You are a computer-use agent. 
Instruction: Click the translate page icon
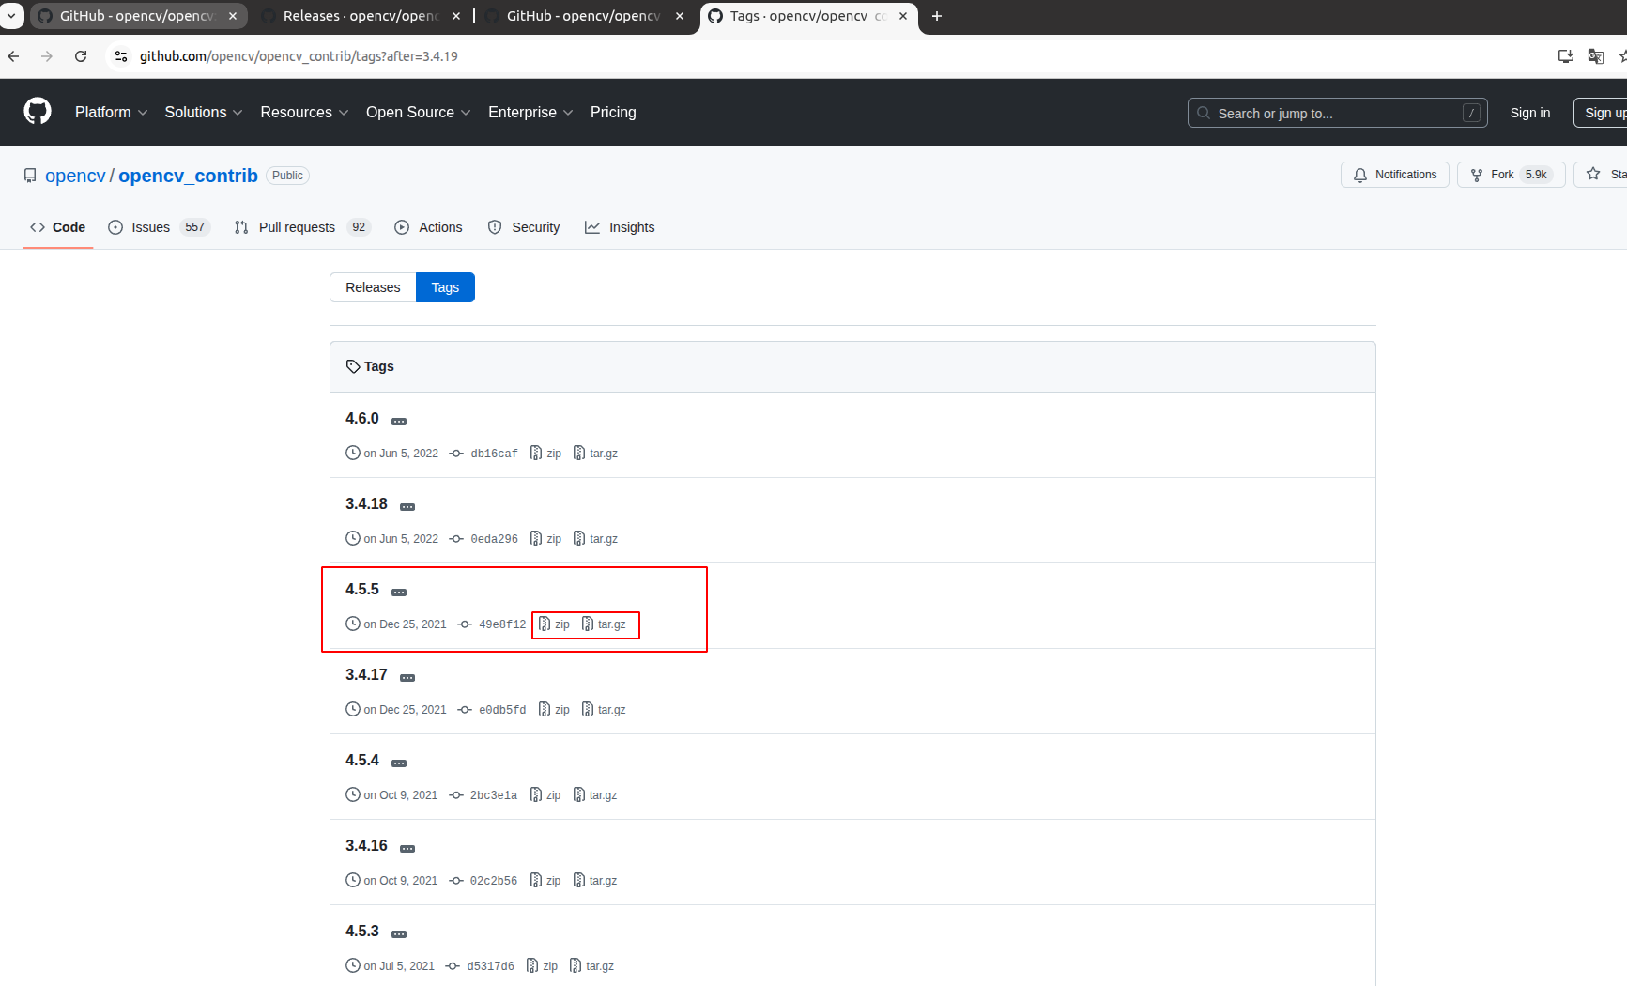[x=1595, y=56]
